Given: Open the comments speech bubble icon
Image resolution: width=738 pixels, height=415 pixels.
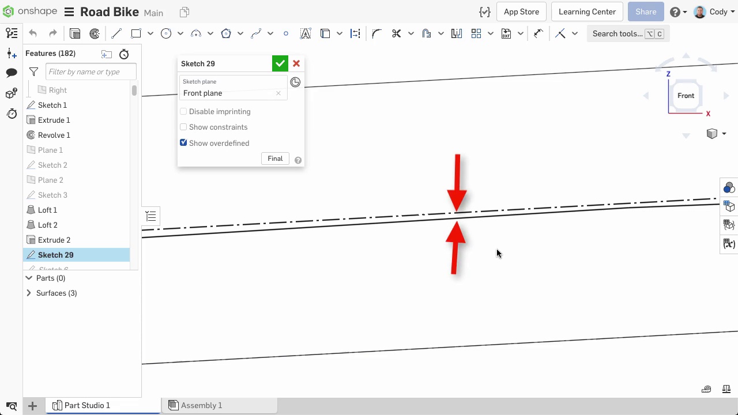Looking at the screenshot, I should (x=11, y=73).
